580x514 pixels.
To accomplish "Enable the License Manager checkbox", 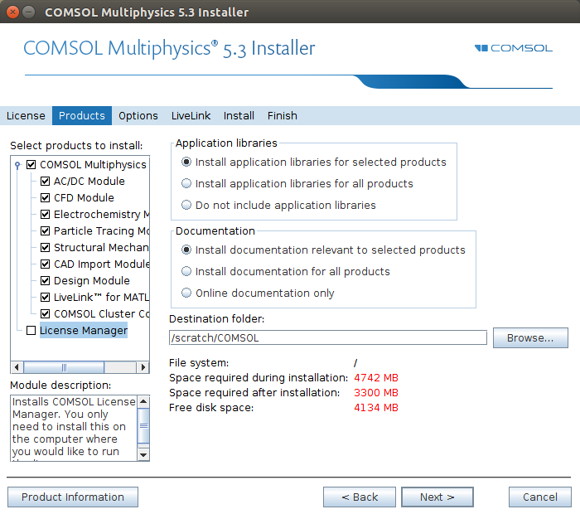I will (x=31, y=331).
